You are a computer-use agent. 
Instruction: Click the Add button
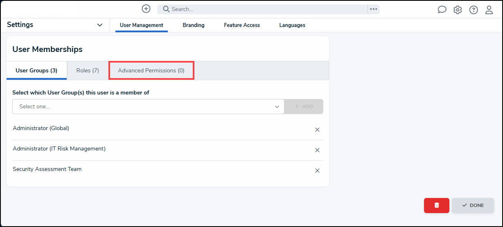coord(304,106)
